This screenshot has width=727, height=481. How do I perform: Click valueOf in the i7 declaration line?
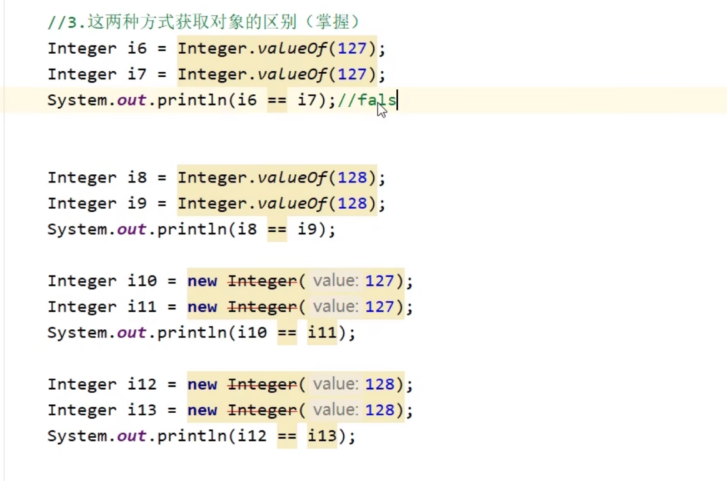(x=292, y=74)
